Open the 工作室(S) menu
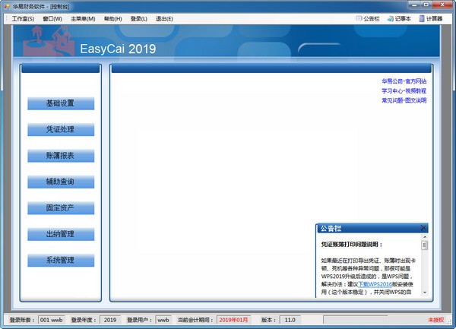The height and width of the screenshot is (329, 456). [23, 19]
